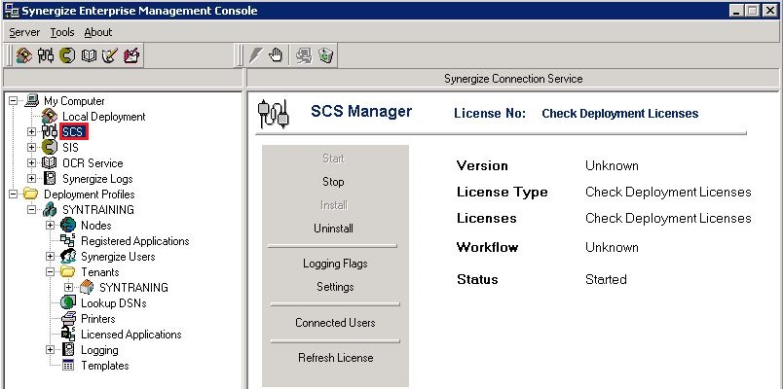The height and width of the screenshot is (389, 783).
Task: Select the SCS label in tree
Action: coord(74,132)
